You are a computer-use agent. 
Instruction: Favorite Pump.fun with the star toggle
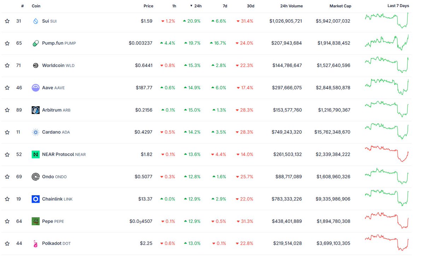click(7, 43)
